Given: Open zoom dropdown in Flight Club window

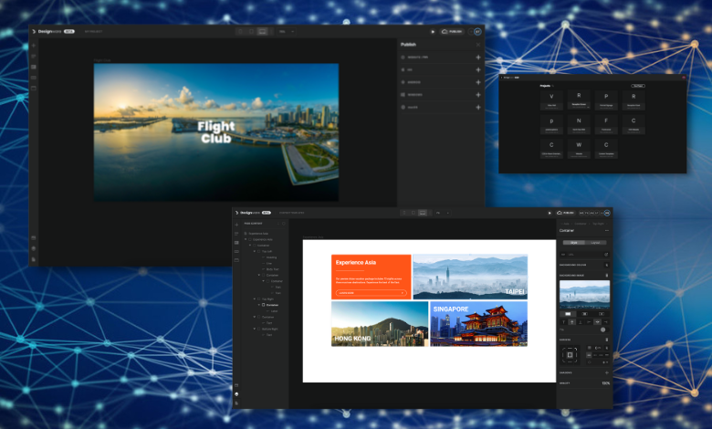Looking at the screenshot, I should 287,31.
